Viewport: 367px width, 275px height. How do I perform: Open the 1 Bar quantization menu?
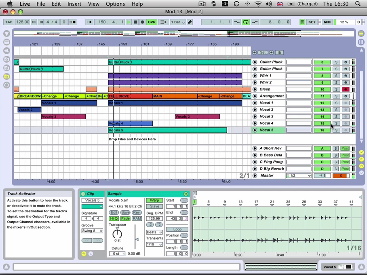coord(178,22)
